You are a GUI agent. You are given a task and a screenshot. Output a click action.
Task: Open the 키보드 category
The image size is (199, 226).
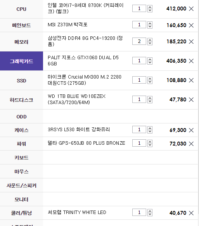(22, 158)
